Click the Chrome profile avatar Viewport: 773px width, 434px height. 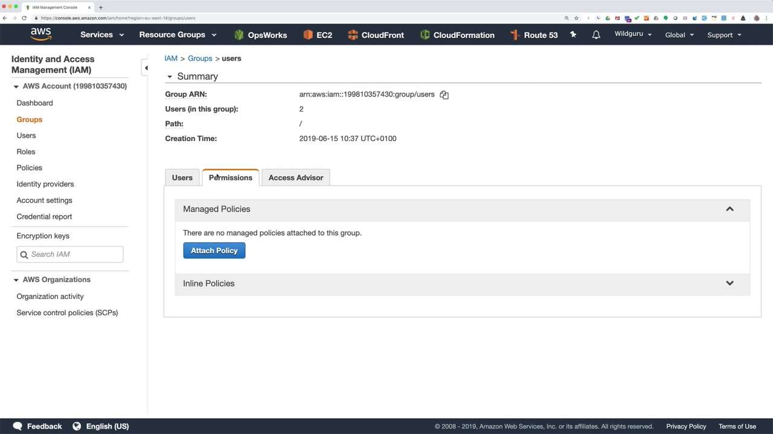[757, 18]
